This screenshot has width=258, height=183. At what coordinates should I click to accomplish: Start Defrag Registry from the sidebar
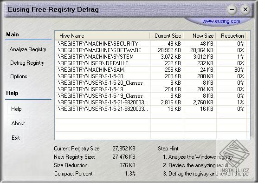(27, 63)
